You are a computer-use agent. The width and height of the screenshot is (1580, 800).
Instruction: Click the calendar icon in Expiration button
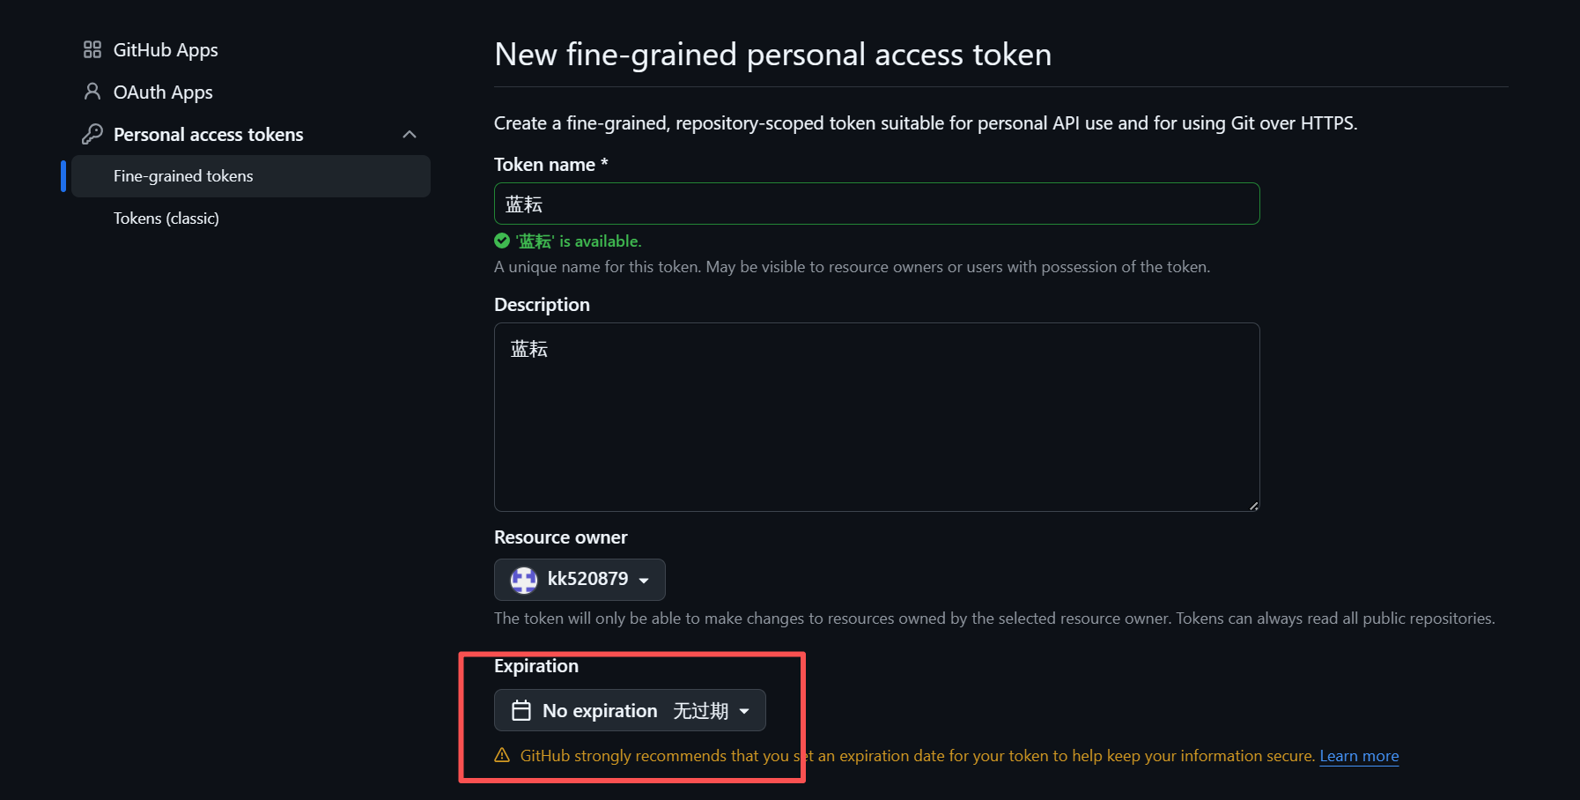coord(521,710)
